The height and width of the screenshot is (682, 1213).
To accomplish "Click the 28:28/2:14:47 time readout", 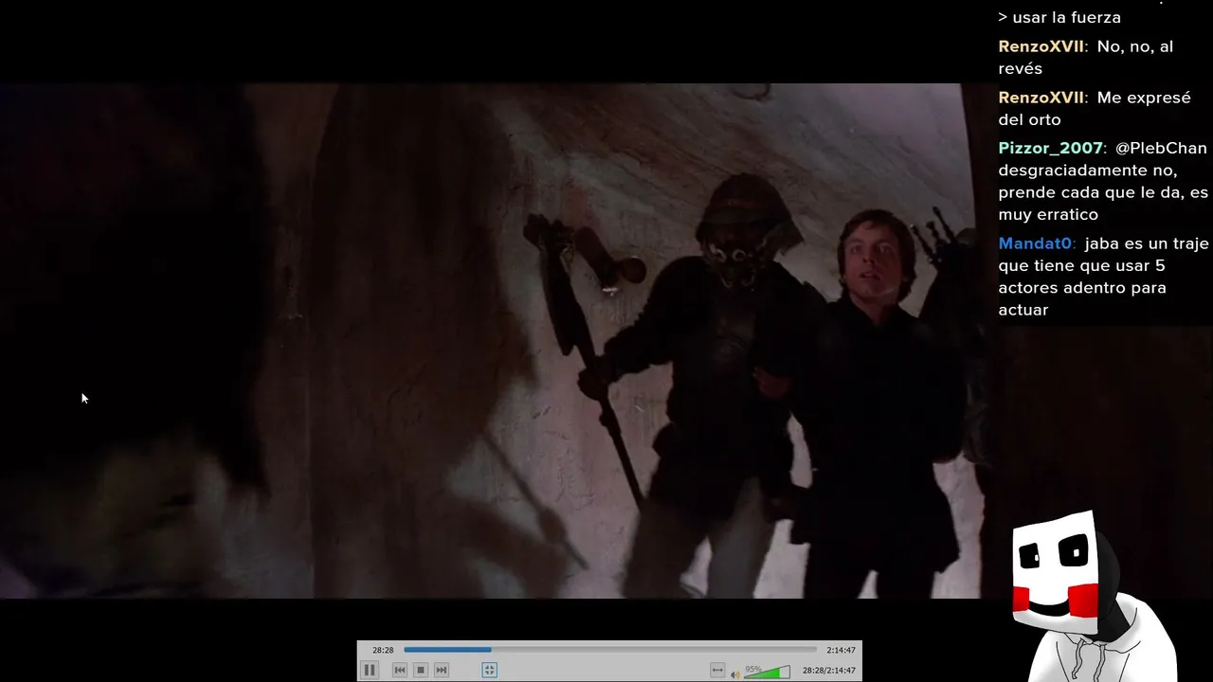I will [x=829, y=671].
